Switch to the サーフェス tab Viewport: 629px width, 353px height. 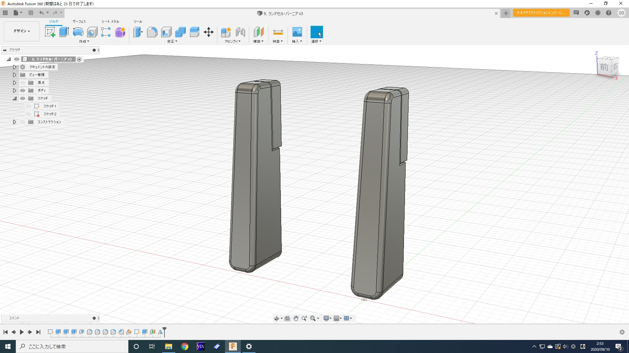click(79, 22)
